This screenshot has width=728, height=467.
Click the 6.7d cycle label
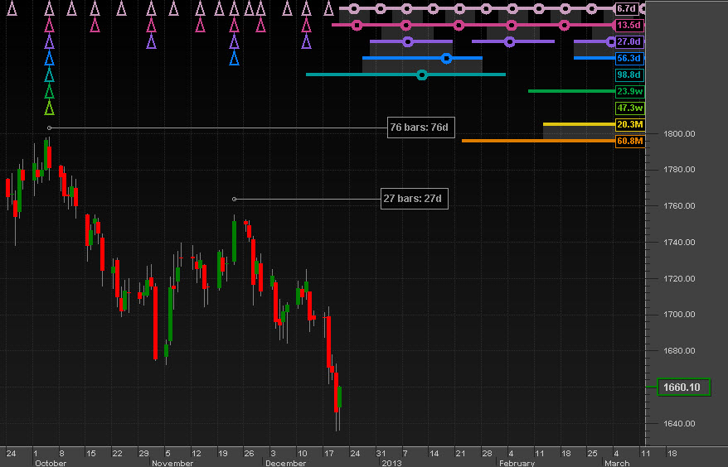(x=628, y=8)
